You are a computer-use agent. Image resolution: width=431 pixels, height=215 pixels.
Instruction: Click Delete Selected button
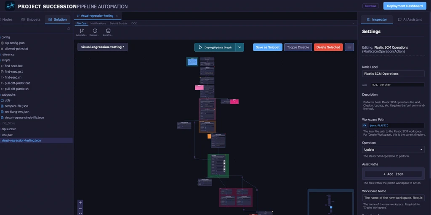point(328,47)
